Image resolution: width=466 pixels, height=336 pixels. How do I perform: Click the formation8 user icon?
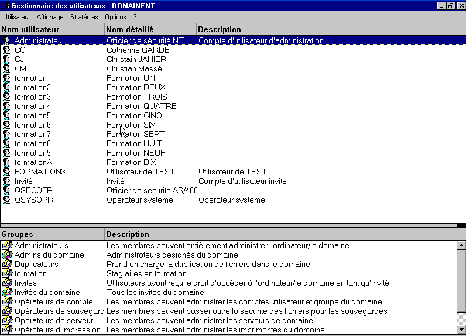6,144
